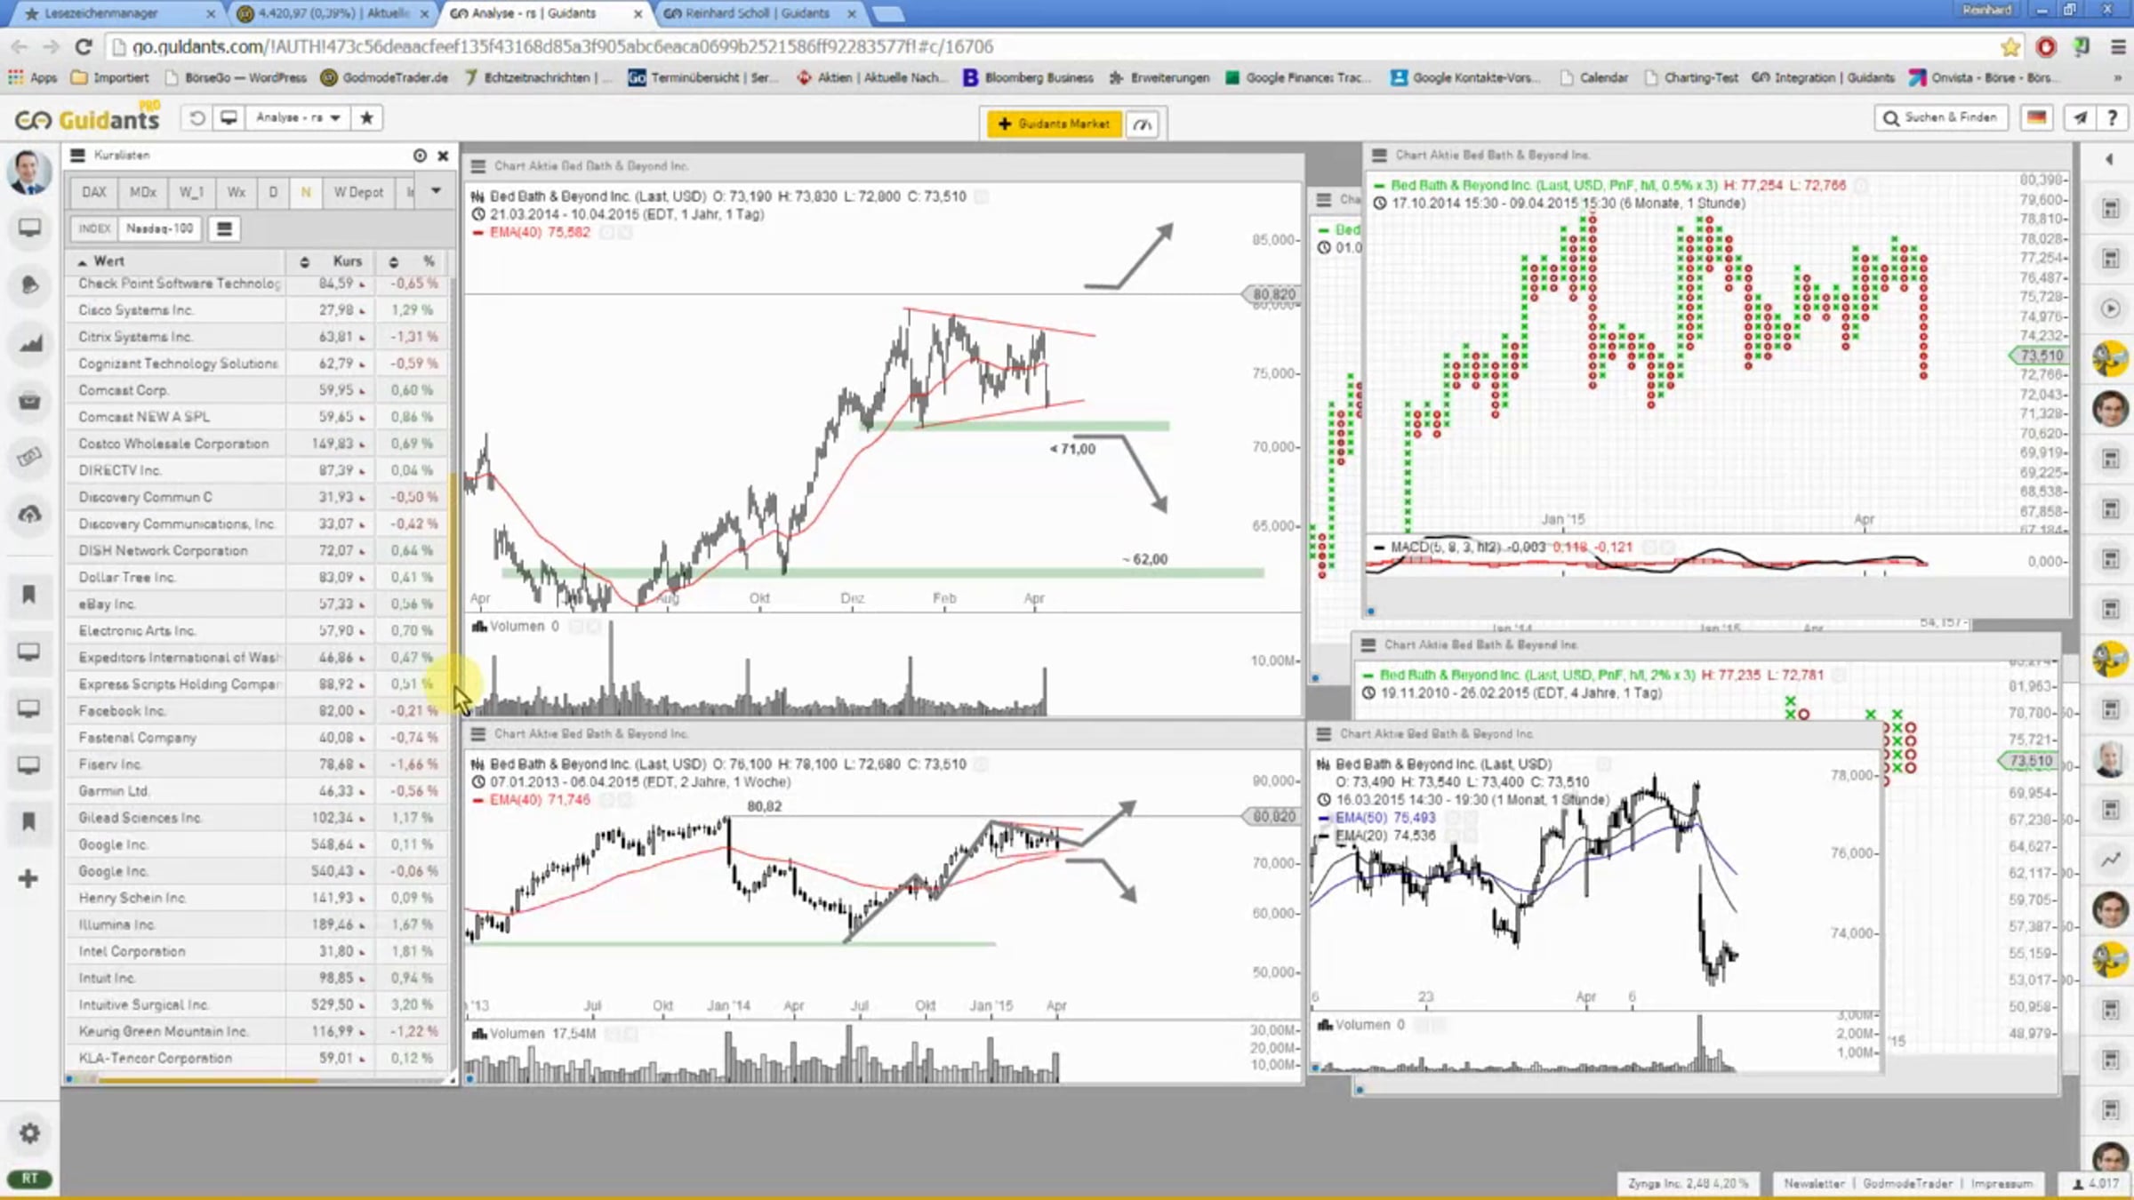This screenshot has height=1200, width=2134.
Task: Open the Kurslisten panel menu icon
Action: (x=77, y=155)
